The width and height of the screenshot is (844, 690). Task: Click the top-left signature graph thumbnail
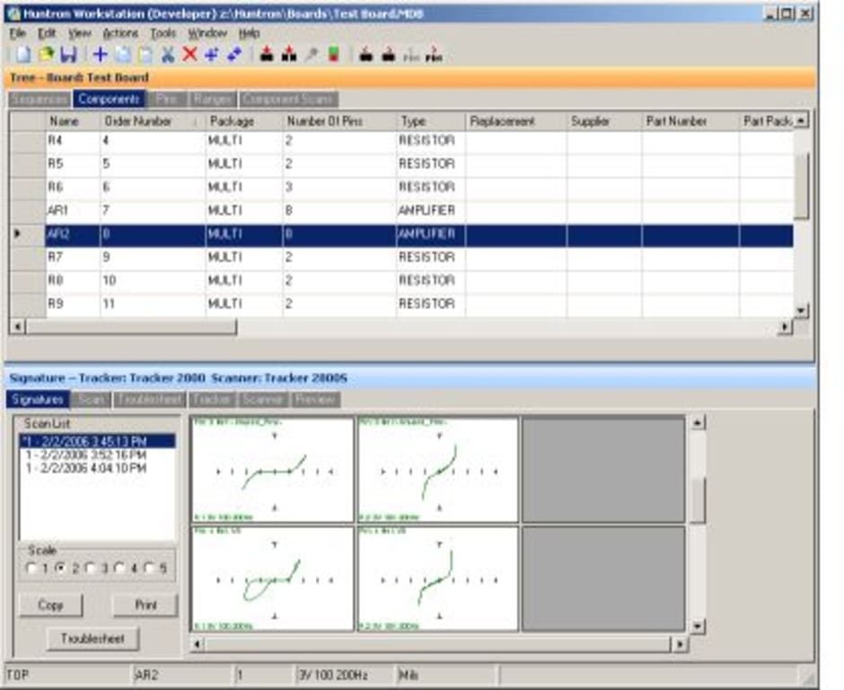273,469
